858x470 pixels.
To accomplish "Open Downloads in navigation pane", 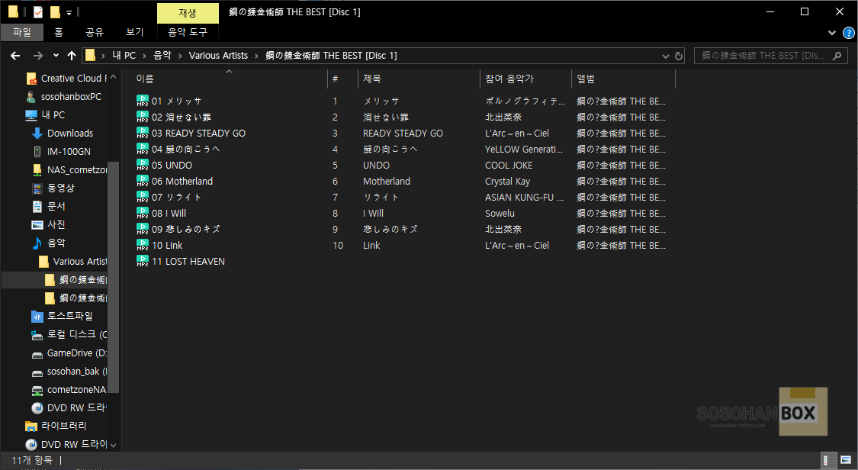I will coord(69,133).
